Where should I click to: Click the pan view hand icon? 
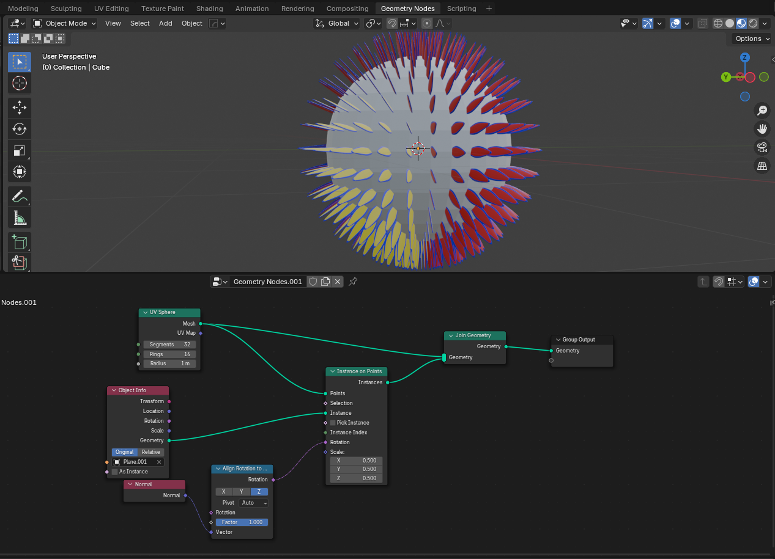click(x=762, y=129)
